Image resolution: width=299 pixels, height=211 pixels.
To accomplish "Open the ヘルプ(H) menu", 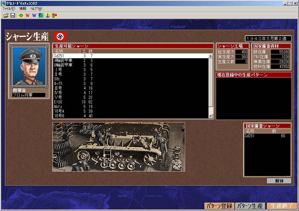I will pos(36,9).
